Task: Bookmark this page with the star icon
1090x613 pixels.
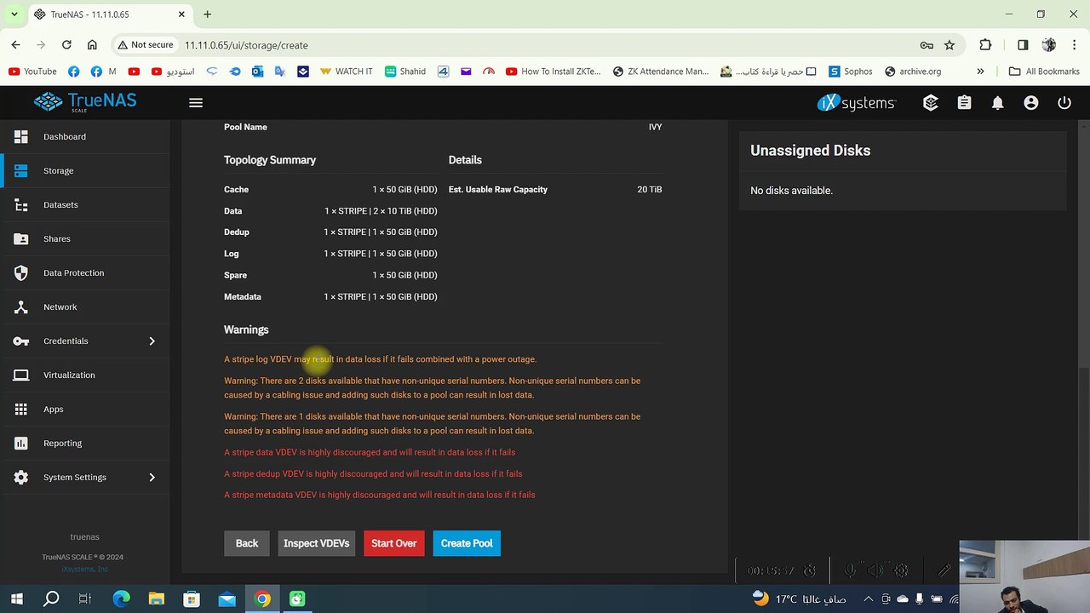Action: click(x=949, y=45)
